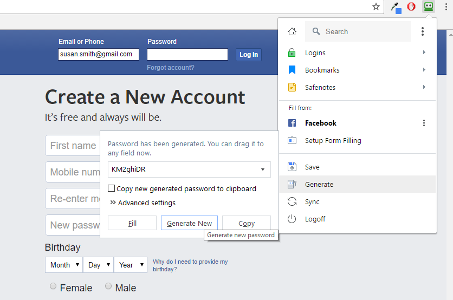Click the Opera red extension icon
453x300 pixels.
coord(411,7)
